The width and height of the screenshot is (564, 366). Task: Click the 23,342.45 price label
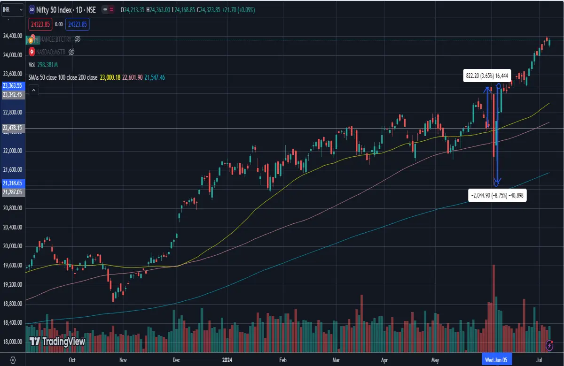[x=12, y=94]
